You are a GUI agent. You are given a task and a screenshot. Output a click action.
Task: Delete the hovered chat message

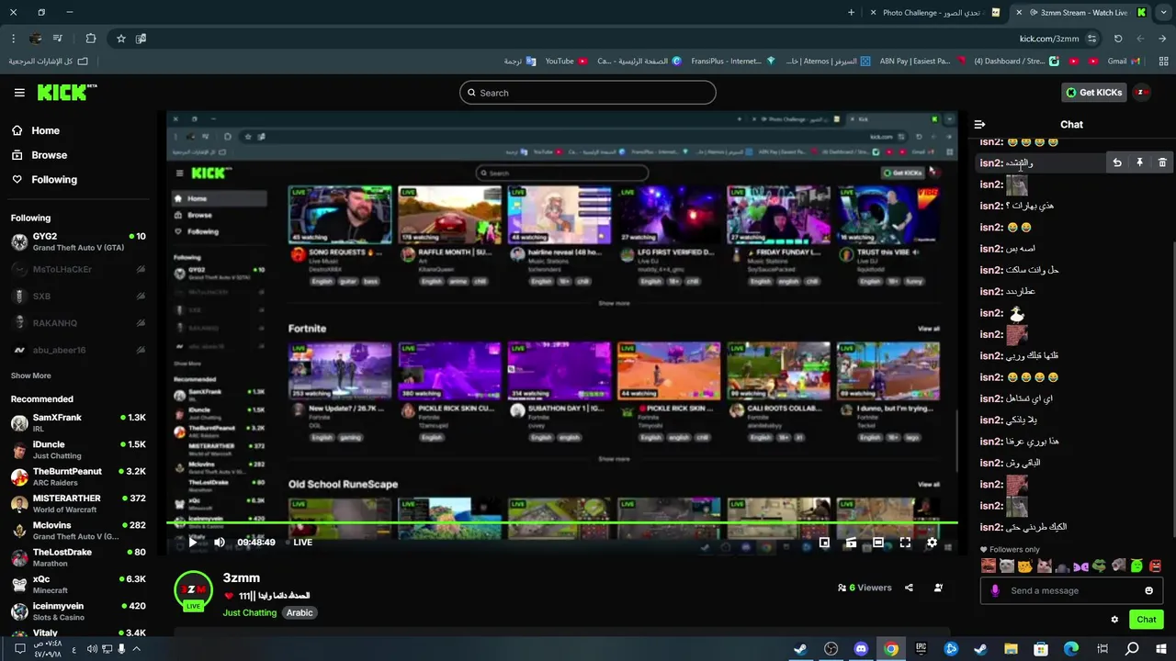coord(1162,162)
